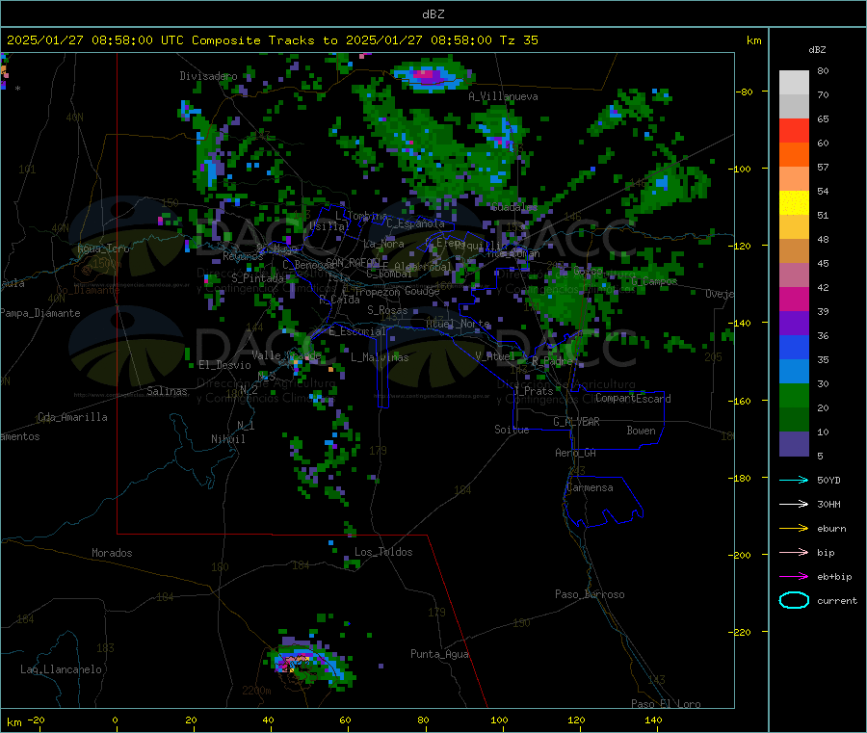Viewport: 867px width, 733px height.
Task: Click the 5 dBZ purple color swatch
Action: (794, 444)
